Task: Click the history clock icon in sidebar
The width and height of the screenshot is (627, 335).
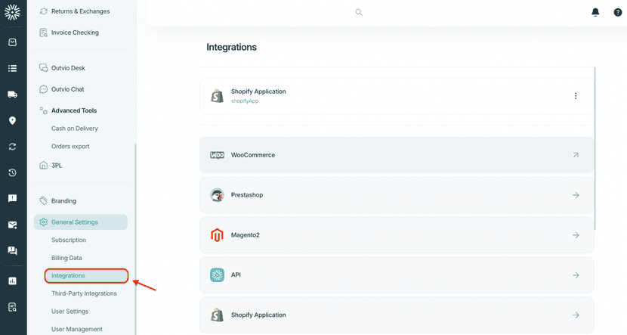Action: (13, 172)
